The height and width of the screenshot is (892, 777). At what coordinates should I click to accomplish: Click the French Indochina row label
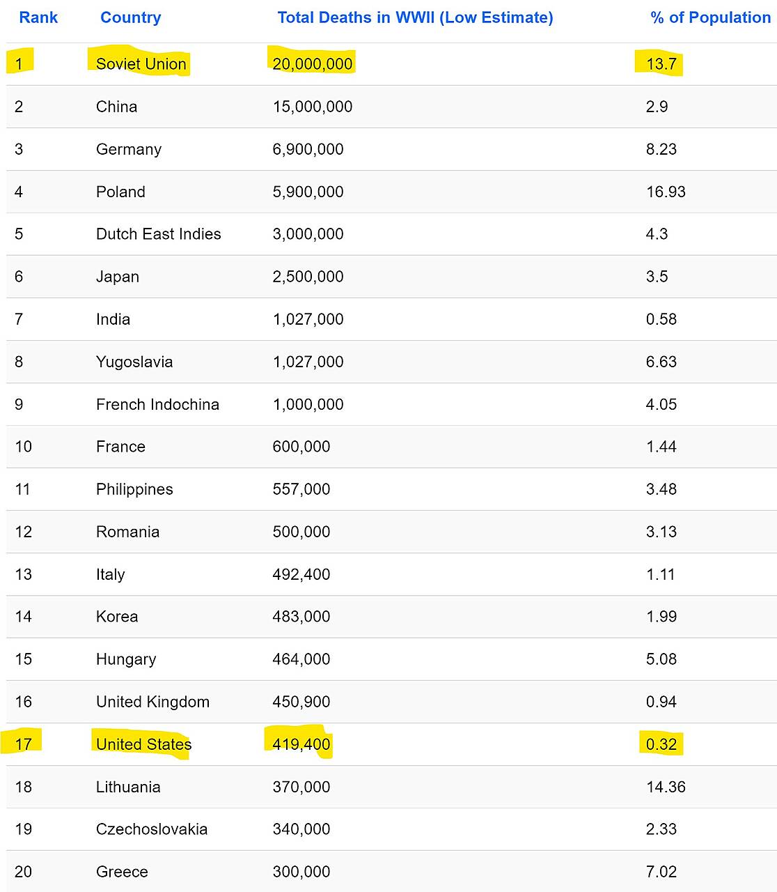point(157,404)
